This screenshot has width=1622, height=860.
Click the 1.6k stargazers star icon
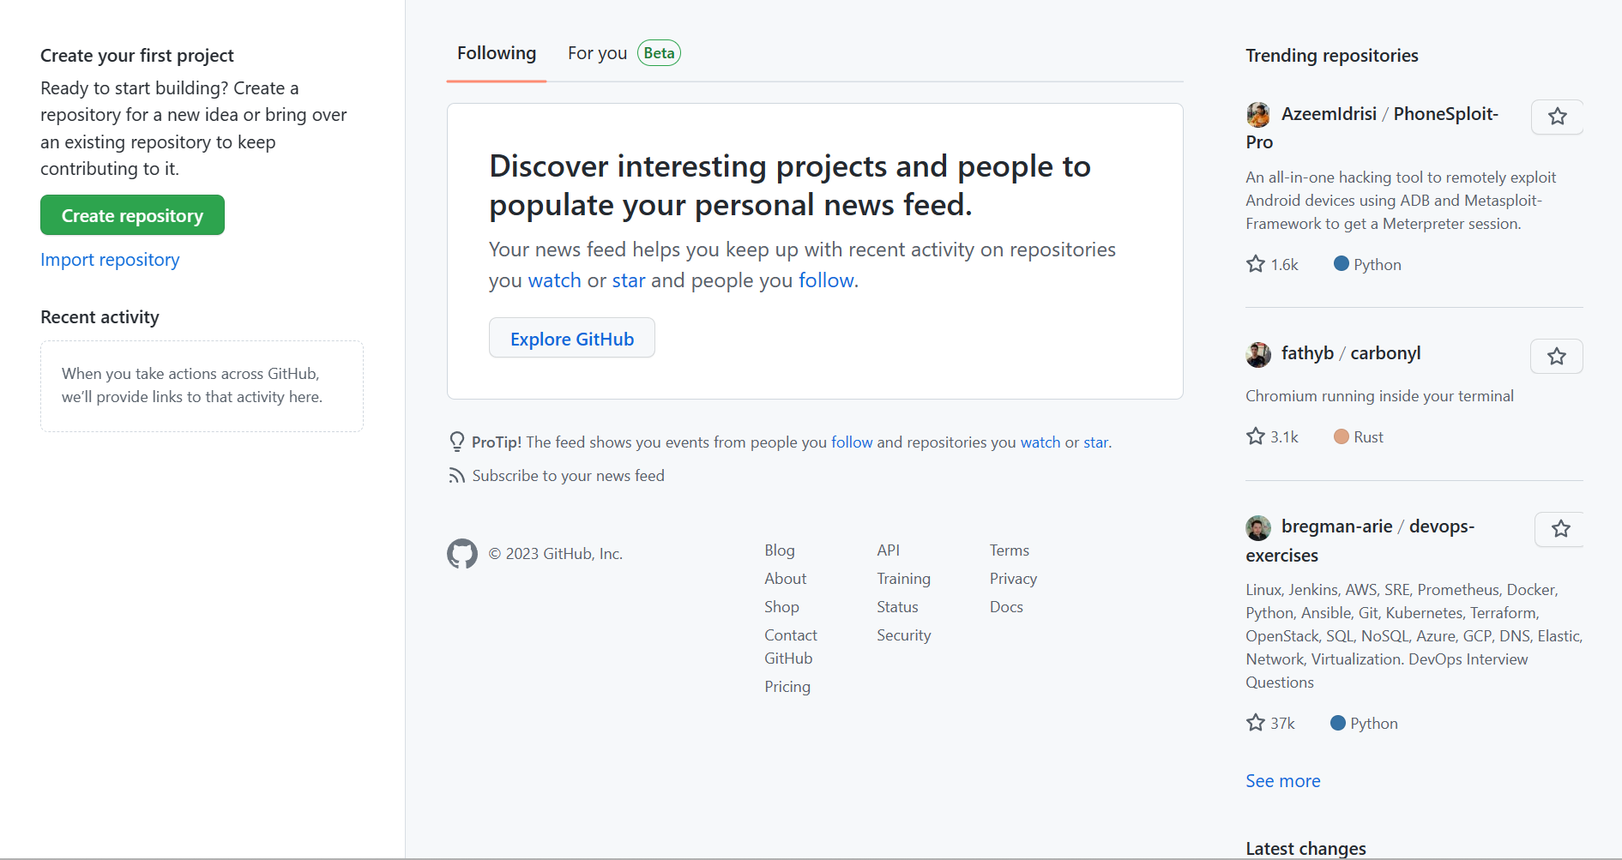pyautogui.click(x=1256, y=264)
